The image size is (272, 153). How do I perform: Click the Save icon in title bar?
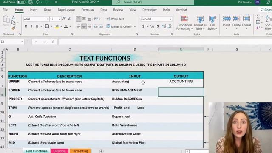pyautogui.click(x=31, y=2)
